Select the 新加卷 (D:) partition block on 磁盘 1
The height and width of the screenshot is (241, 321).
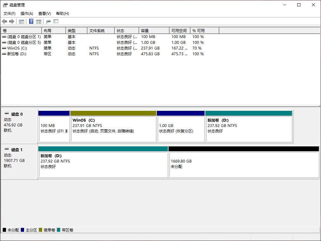[103, 162]
